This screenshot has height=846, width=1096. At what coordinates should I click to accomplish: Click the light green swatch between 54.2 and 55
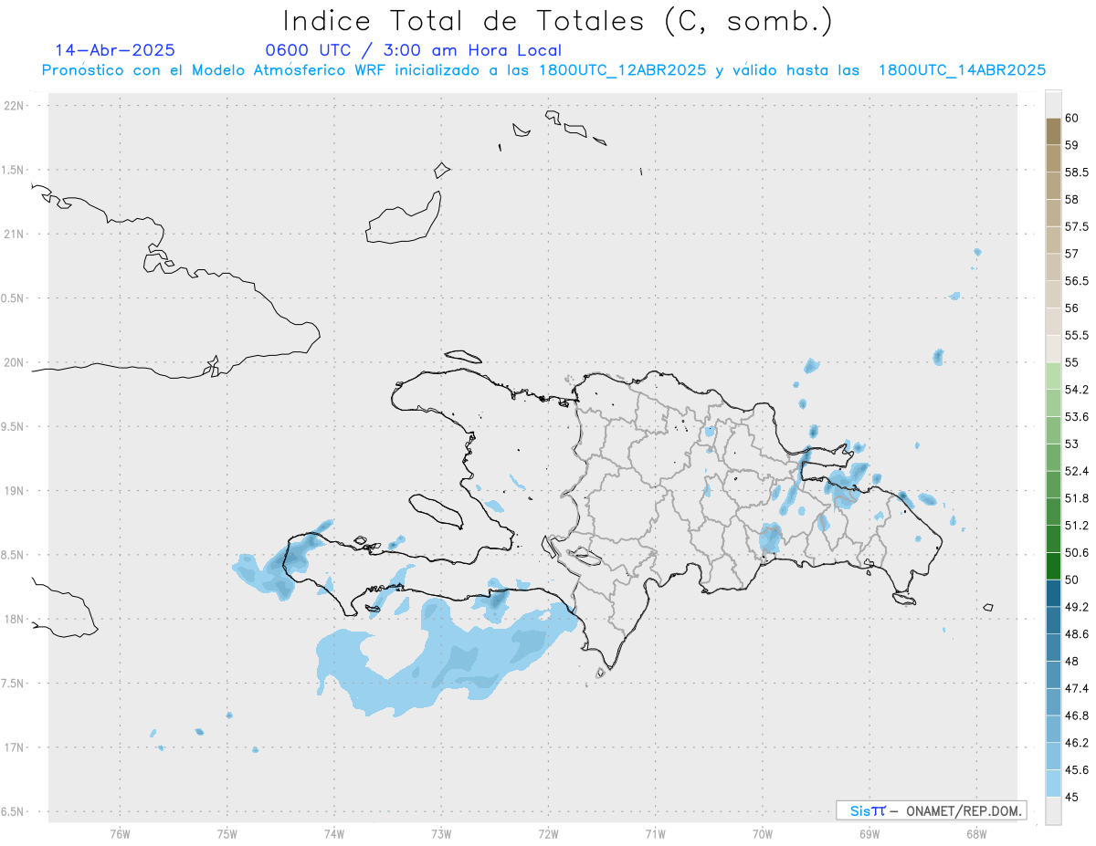(1053, 376)
